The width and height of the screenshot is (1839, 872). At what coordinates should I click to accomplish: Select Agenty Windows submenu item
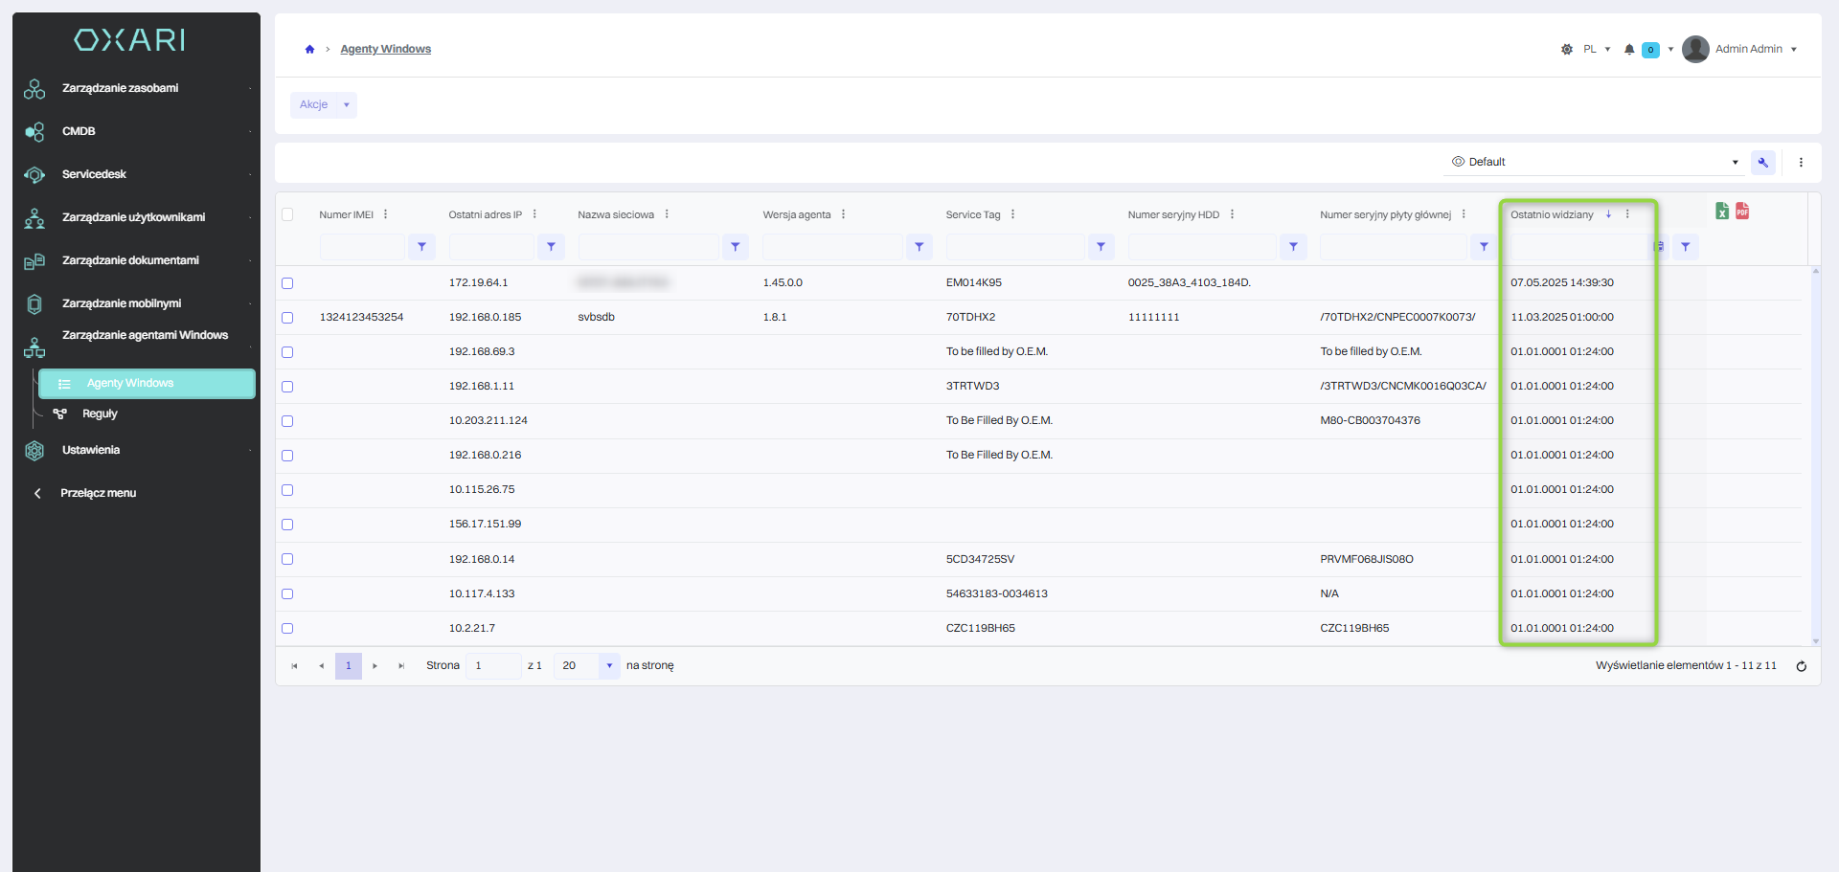coord(147,383)
